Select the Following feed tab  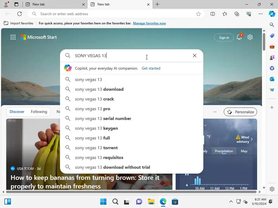(39, 112)
